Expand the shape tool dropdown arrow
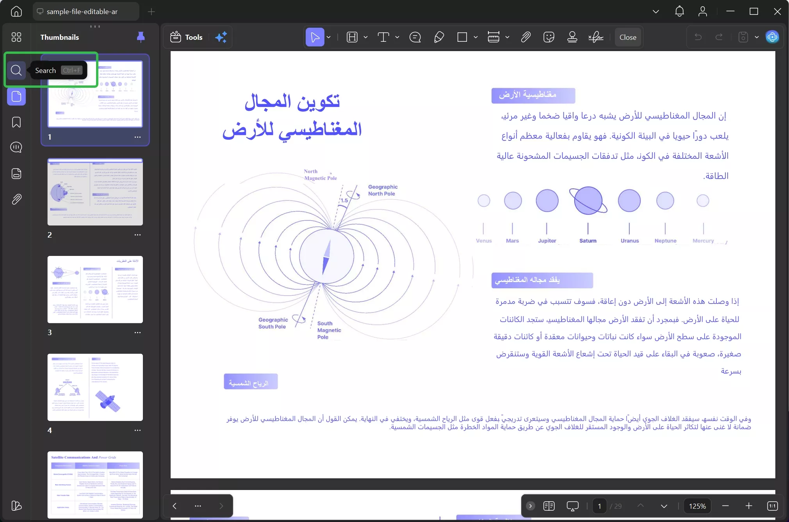Viewport: 789px width, 522px height. point(476,37)
